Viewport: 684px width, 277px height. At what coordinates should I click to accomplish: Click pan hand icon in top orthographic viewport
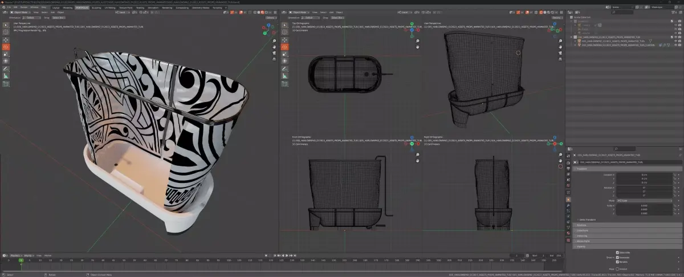[418, 47]
